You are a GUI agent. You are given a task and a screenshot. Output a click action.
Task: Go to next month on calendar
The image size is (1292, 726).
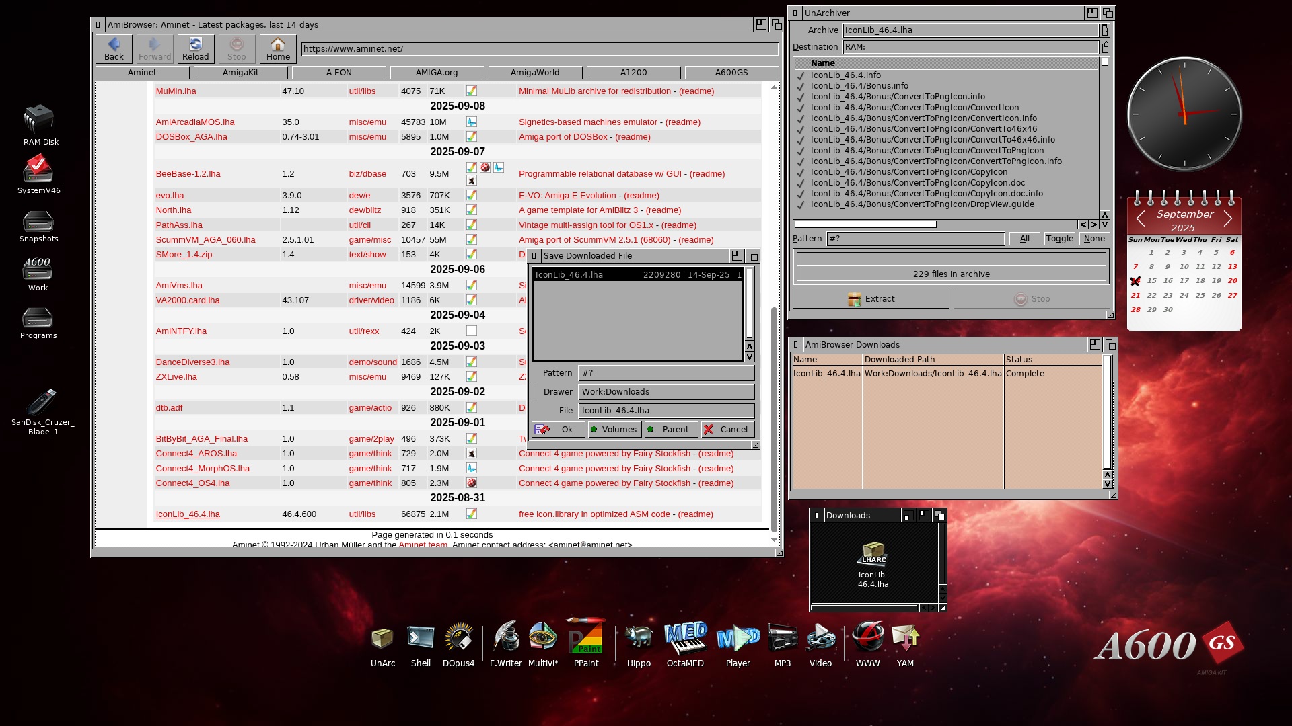coord(1228,218)
